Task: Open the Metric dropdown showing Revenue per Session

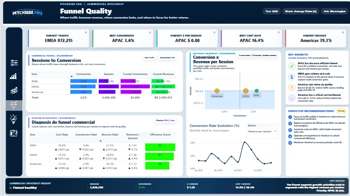Action: 262,131
